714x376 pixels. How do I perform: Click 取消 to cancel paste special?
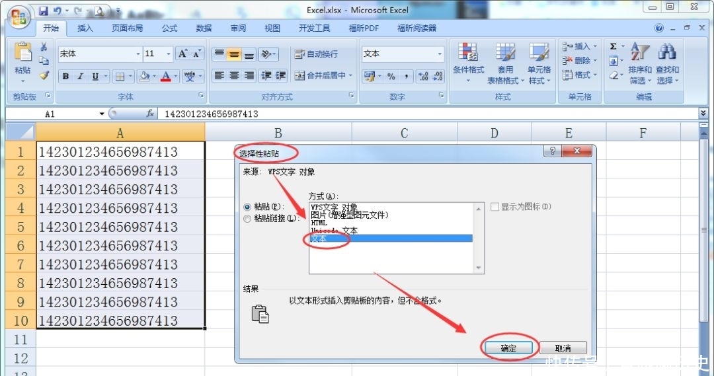[x=563, y=348]
